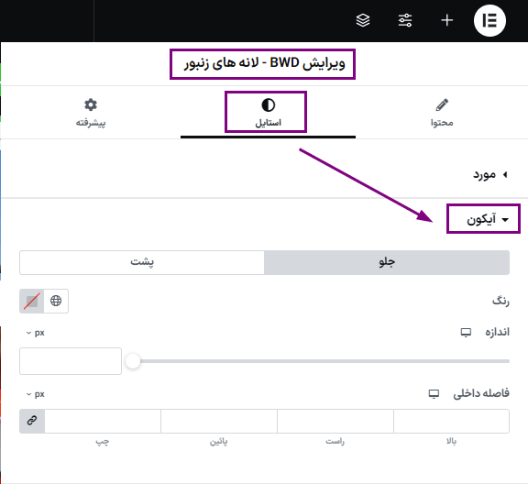528x484 pixels.
Task: Open px unit dropdown for اندازه
Action: pyautogui.click(x=36, y=333)
